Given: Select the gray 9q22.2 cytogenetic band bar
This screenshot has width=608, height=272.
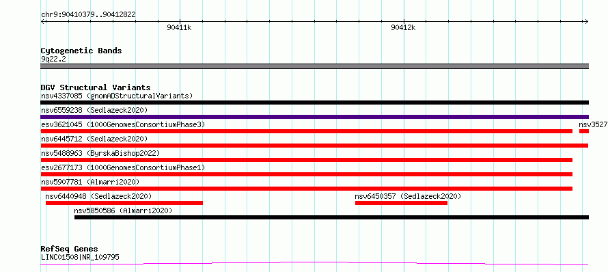Looking at the screenshot, I should (x=314, y=66).
